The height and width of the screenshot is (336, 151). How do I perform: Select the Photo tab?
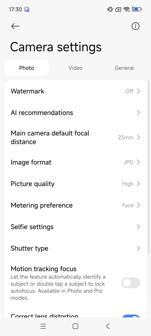tap(27, 68)
